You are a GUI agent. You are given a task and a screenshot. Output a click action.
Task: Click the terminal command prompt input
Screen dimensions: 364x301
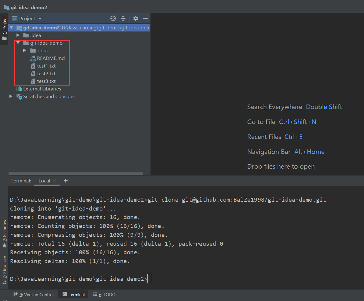click(x=149, y=279)
